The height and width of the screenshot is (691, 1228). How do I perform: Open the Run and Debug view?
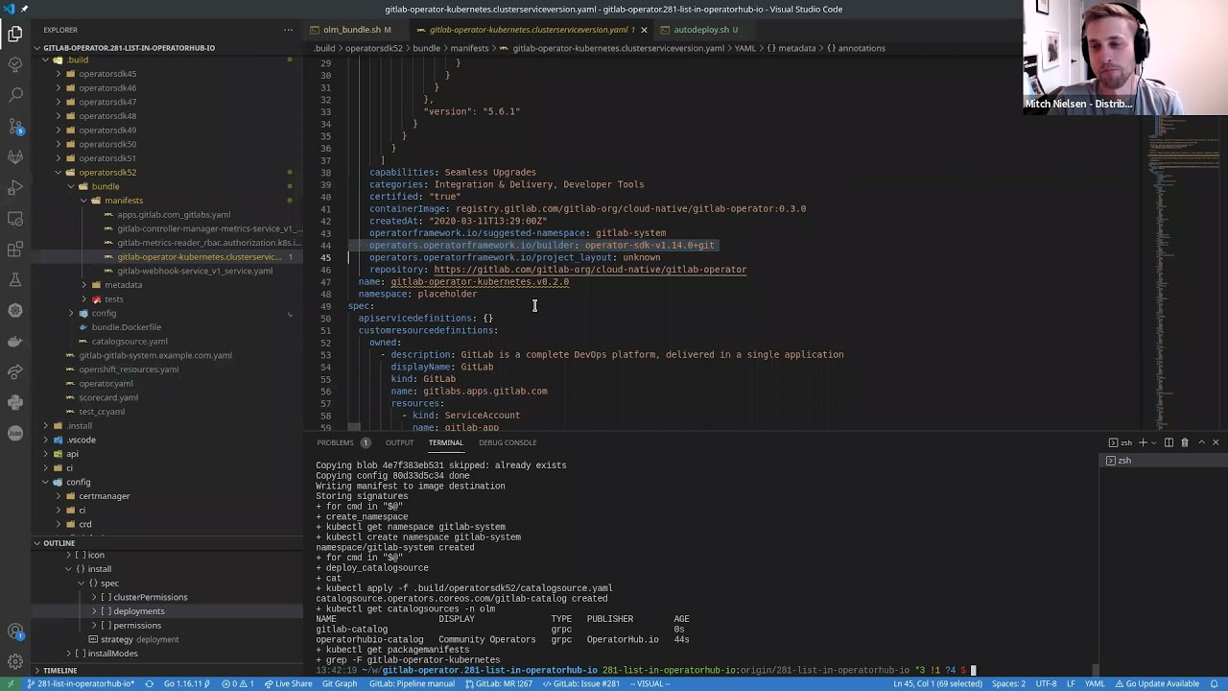(15, 187)
